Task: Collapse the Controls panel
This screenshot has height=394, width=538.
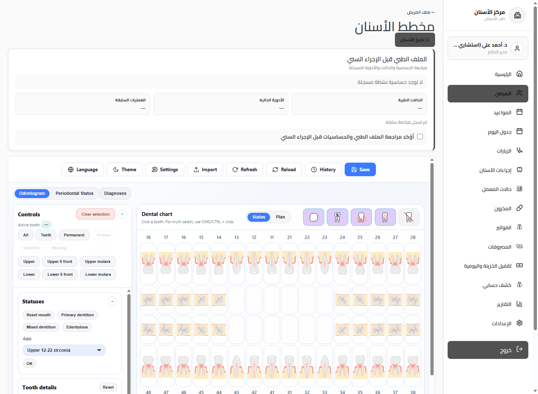Action: 122,214
